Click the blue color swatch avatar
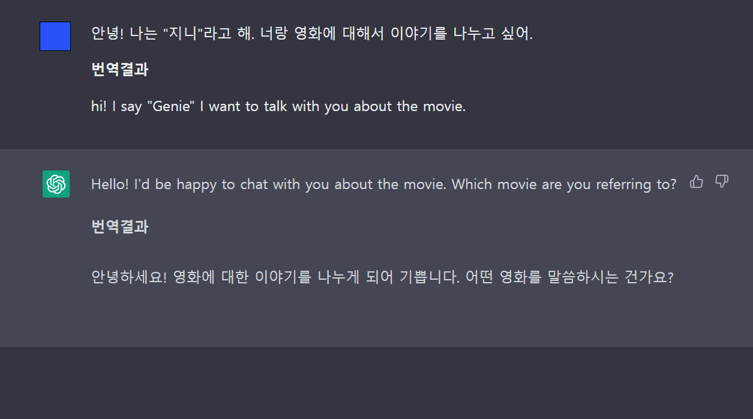753x419 pixels. point(55,36)
